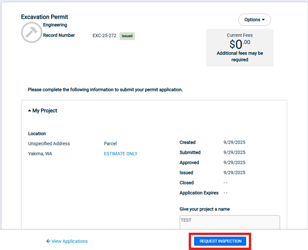Focus the project name text field
The width and height of the screenshot is (308, 250).
tap(230, 221)
